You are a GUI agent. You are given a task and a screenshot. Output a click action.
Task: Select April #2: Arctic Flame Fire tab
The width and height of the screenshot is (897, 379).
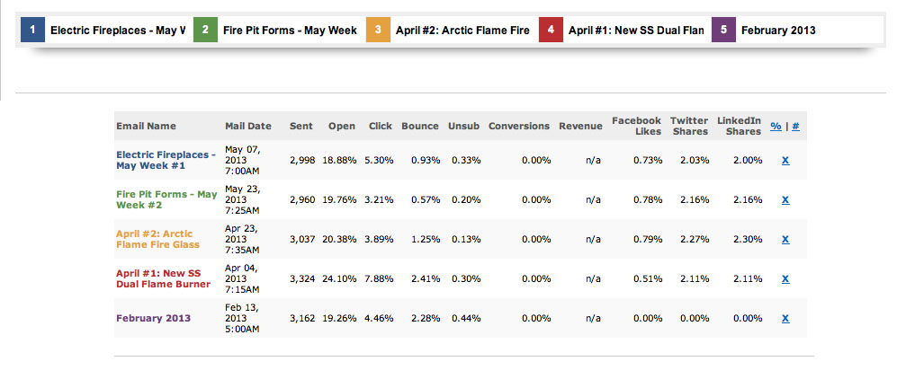(462, 30)
